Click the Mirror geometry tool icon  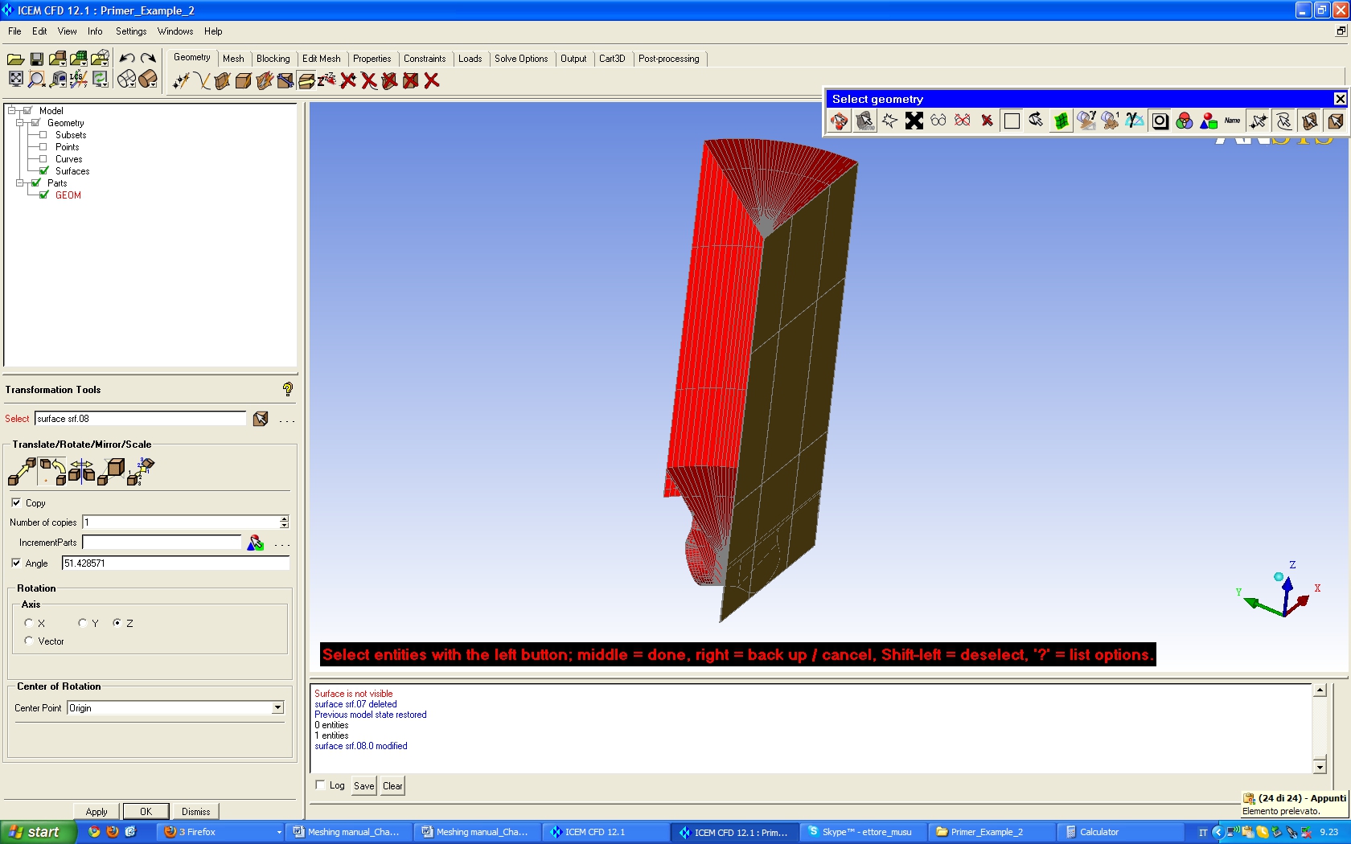(81, 471)
